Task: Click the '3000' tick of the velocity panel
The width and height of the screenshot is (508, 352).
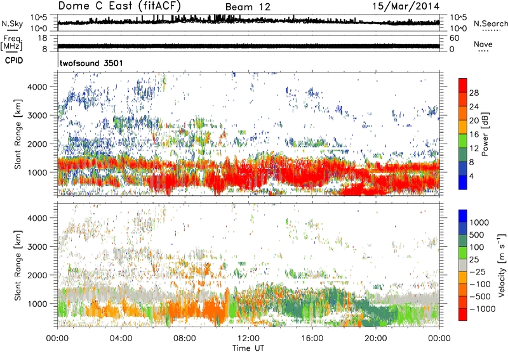Action: 37,247
